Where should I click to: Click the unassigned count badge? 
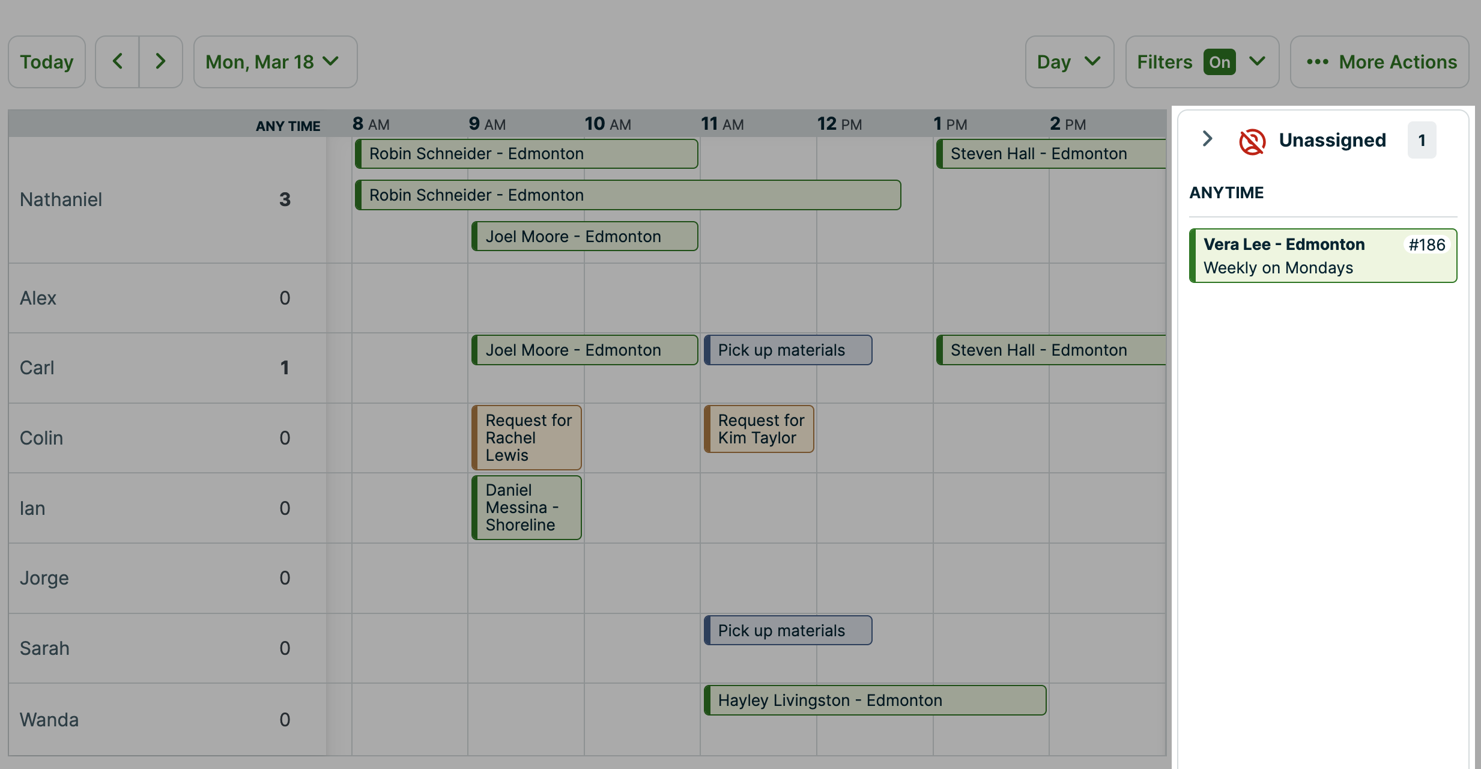(x=1421, y=141)
